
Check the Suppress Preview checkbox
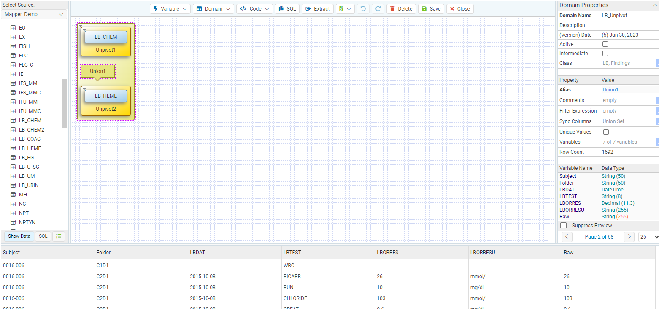pyautogui.click(x=563, y=226)
